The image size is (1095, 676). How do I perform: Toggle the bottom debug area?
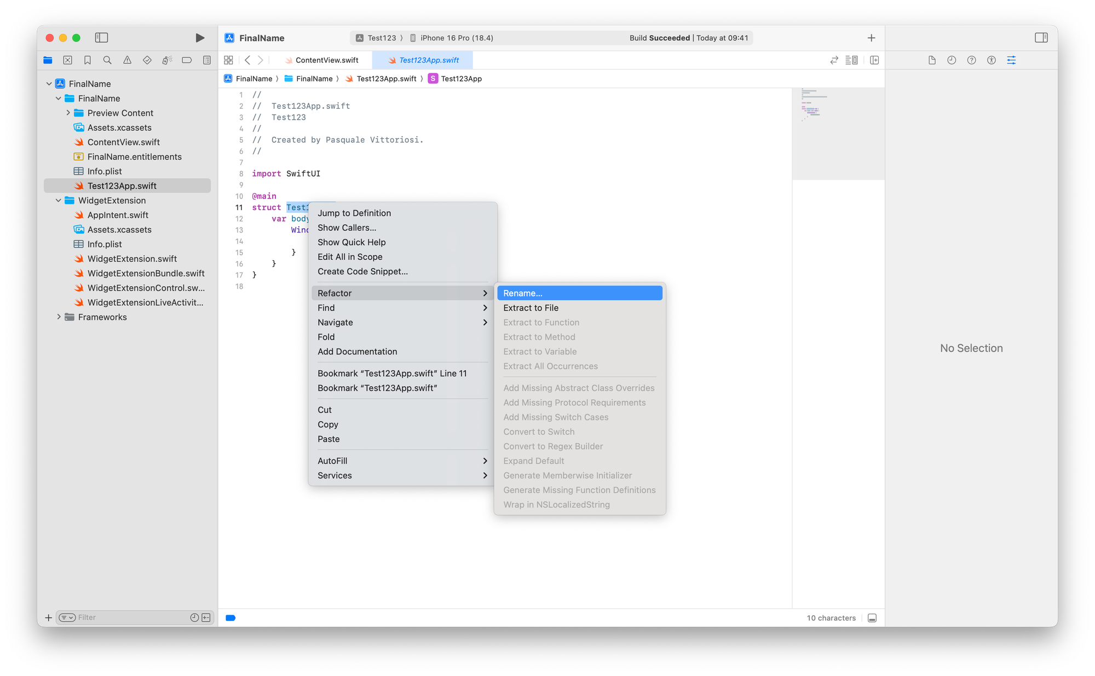[872, 618]
